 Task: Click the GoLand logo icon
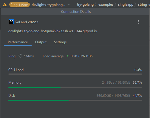(11, 22)
